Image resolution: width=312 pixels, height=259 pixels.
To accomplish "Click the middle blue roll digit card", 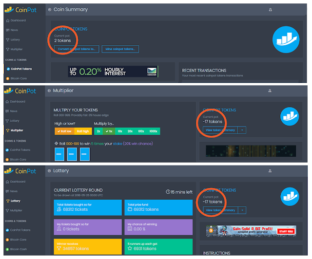I will pos(72,154).
